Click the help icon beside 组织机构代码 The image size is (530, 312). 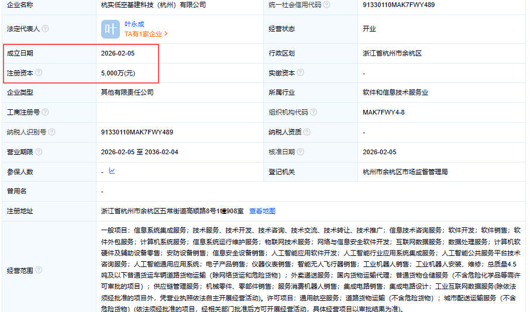click(x=314, y=112)
